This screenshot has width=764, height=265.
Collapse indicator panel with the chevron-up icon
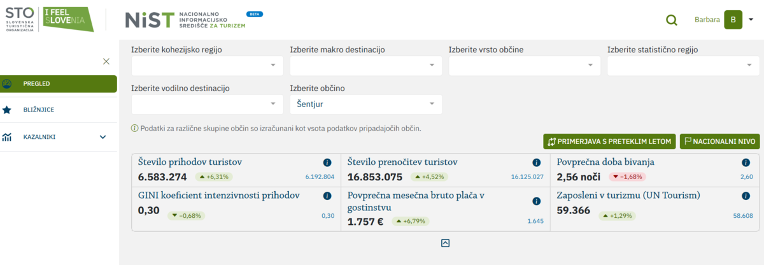tap(445, 243)
